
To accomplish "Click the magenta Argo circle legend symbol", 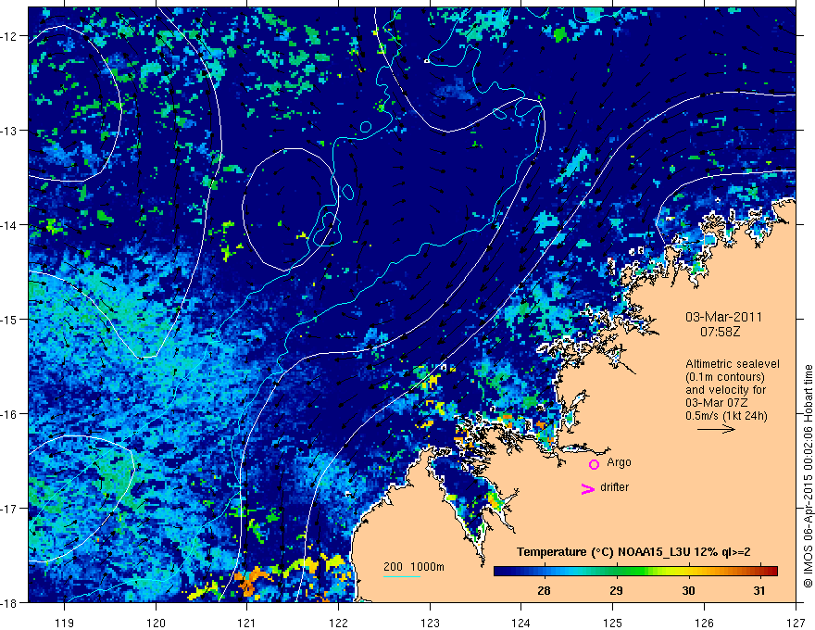I will [594, 464].
